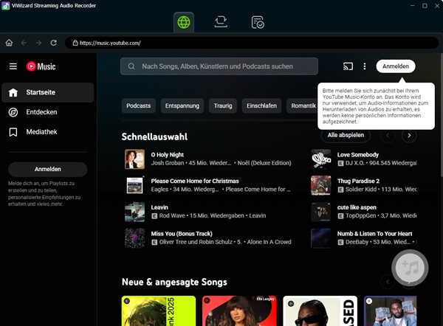
Task: Click the search magnifier icon
Action: 131,66
